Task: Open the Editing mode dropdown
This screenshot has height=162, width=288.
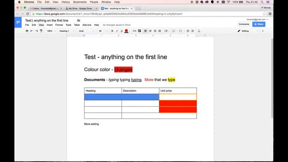Action: click(x=248, y=31)
